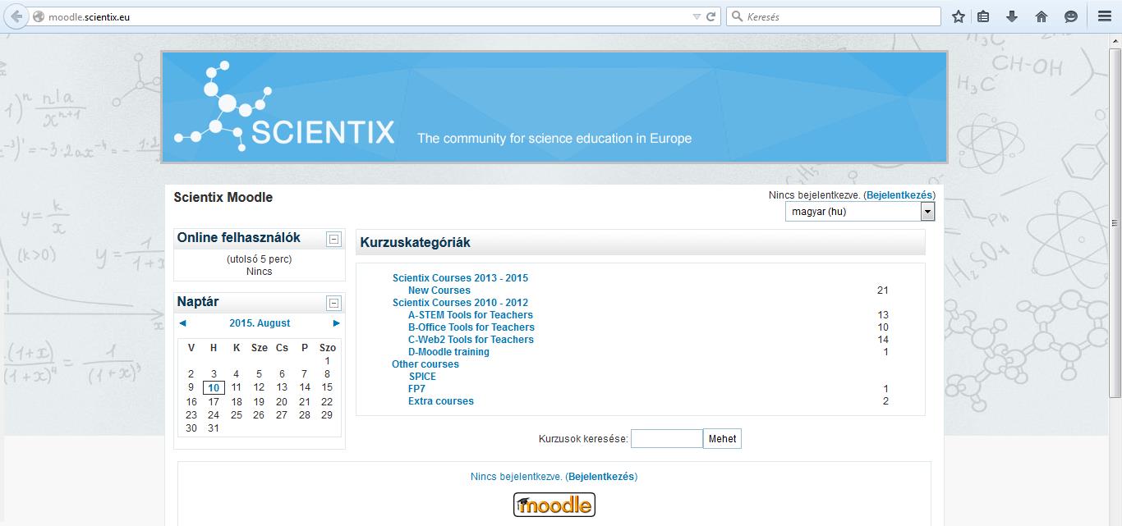Select today's date 10 in calendar
1122x526 pixels.
pyautogui.click(x=214, y=388)
